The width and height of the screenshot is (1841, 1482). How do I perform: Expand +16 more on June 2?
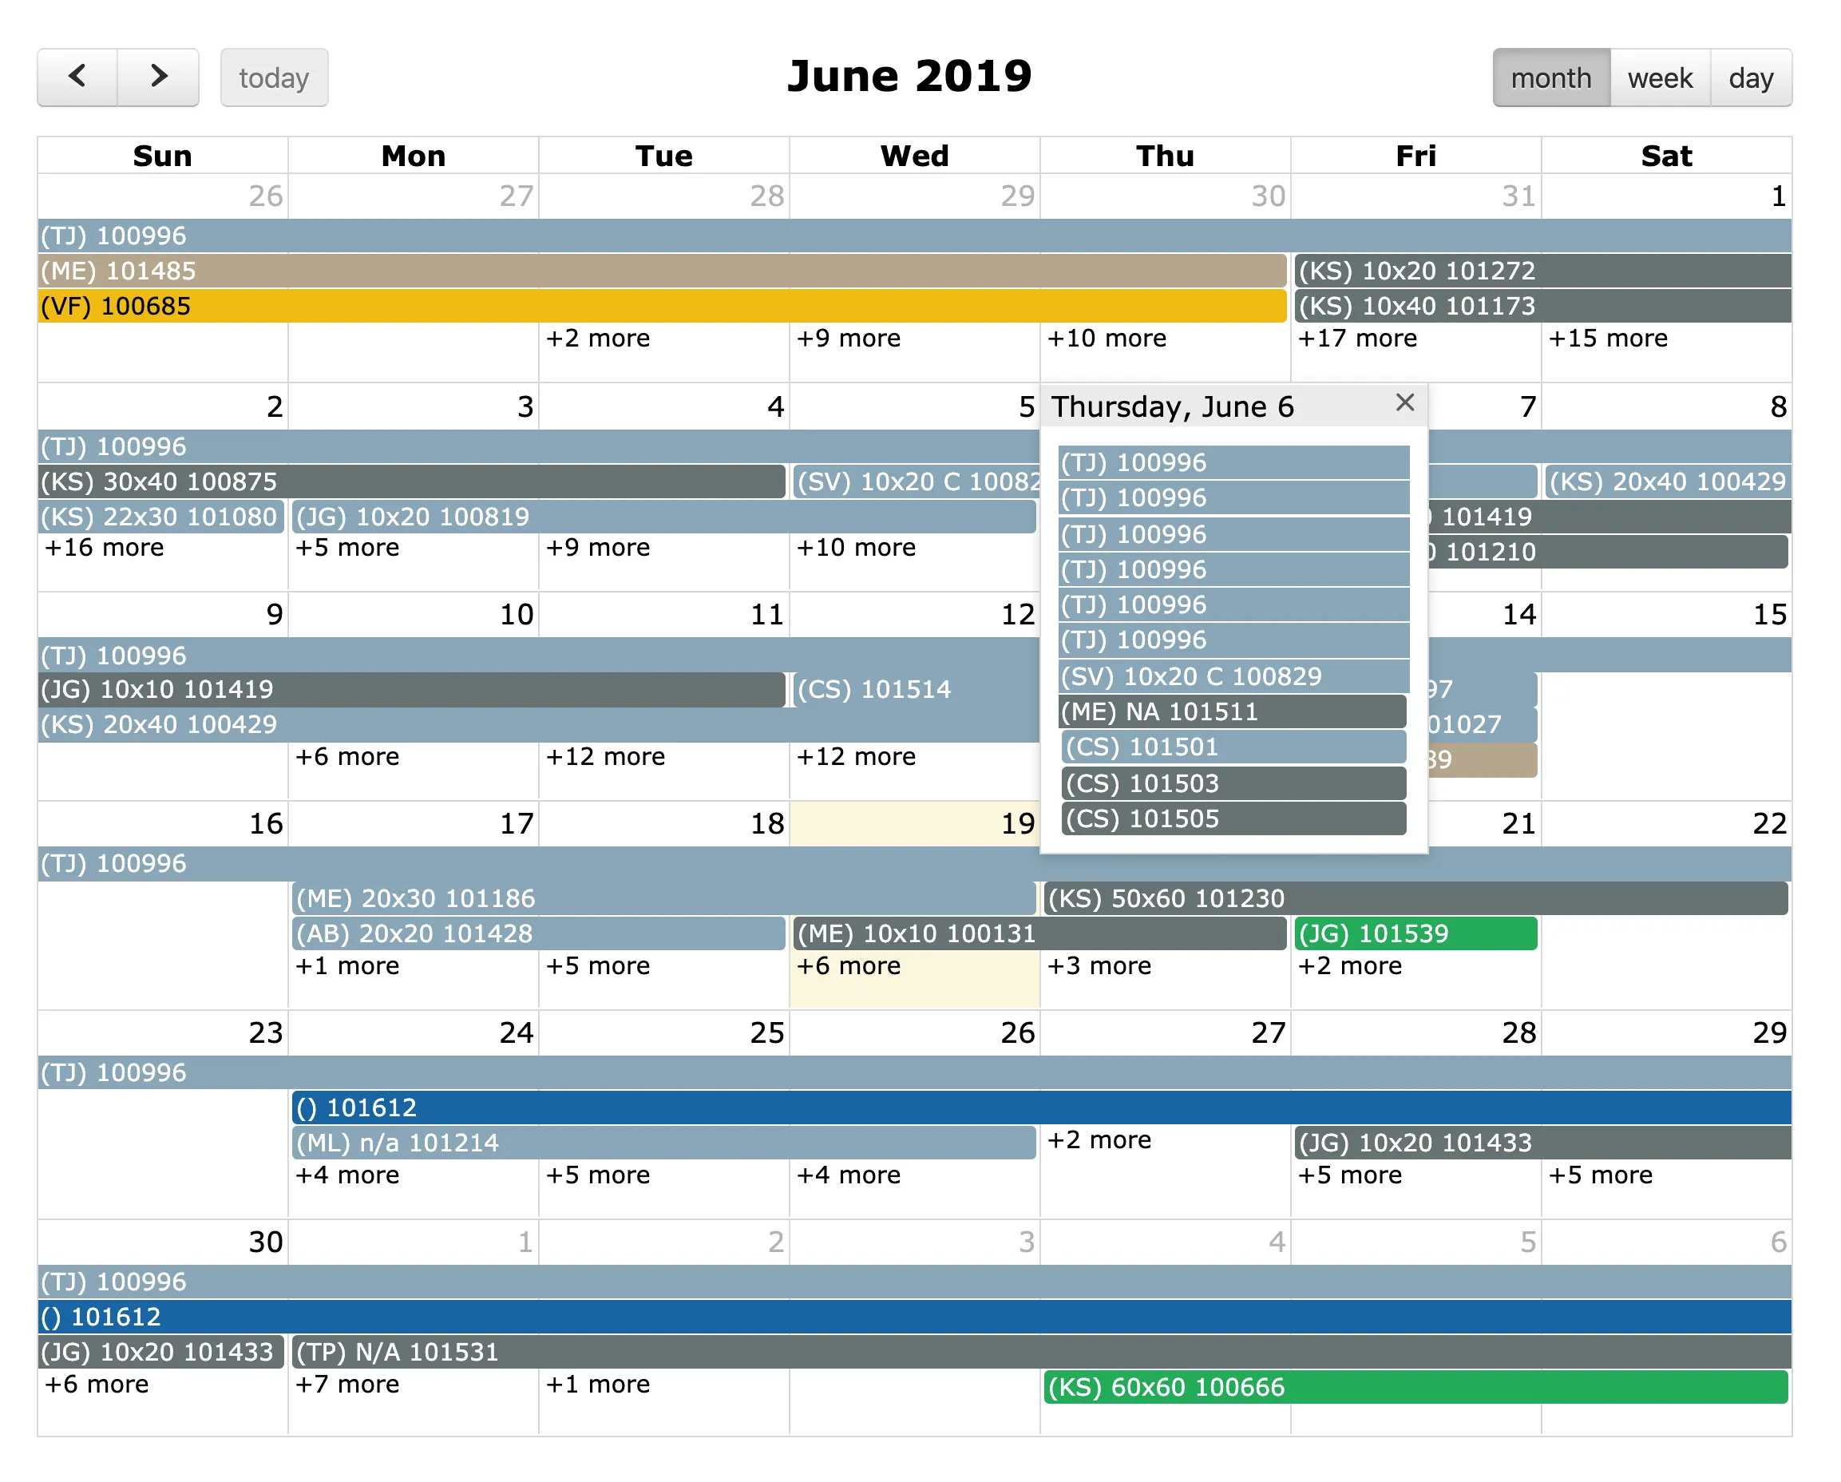[103, 548]
